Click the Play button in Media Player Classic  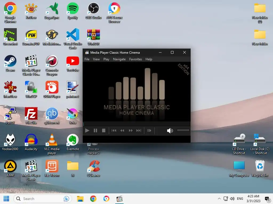click(87, 130)
